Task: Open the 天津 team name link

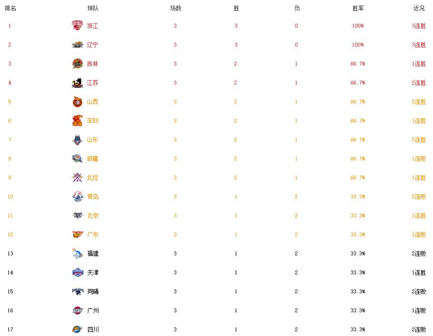Action: tap(93, 272)
